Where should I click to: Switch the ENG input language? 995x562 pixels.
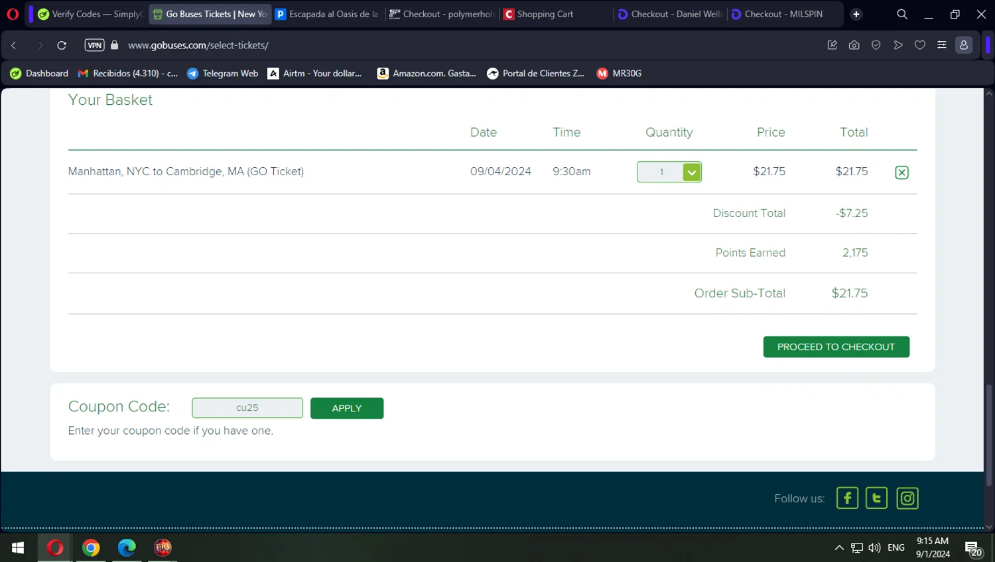pyautogui.click(x=896, y=548)
